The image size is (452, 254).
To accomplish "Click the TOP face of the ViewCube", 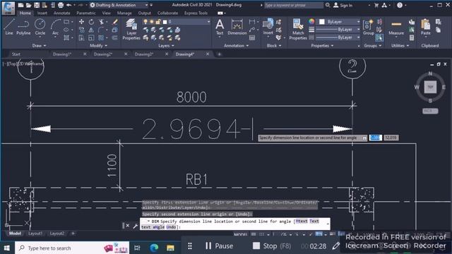I will click(430, 87).
